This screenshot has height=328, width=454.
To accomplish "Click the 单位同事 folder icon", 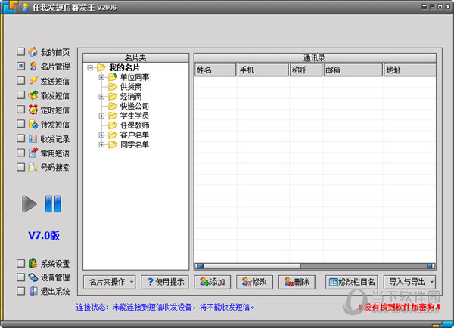I will coord(112,77).
